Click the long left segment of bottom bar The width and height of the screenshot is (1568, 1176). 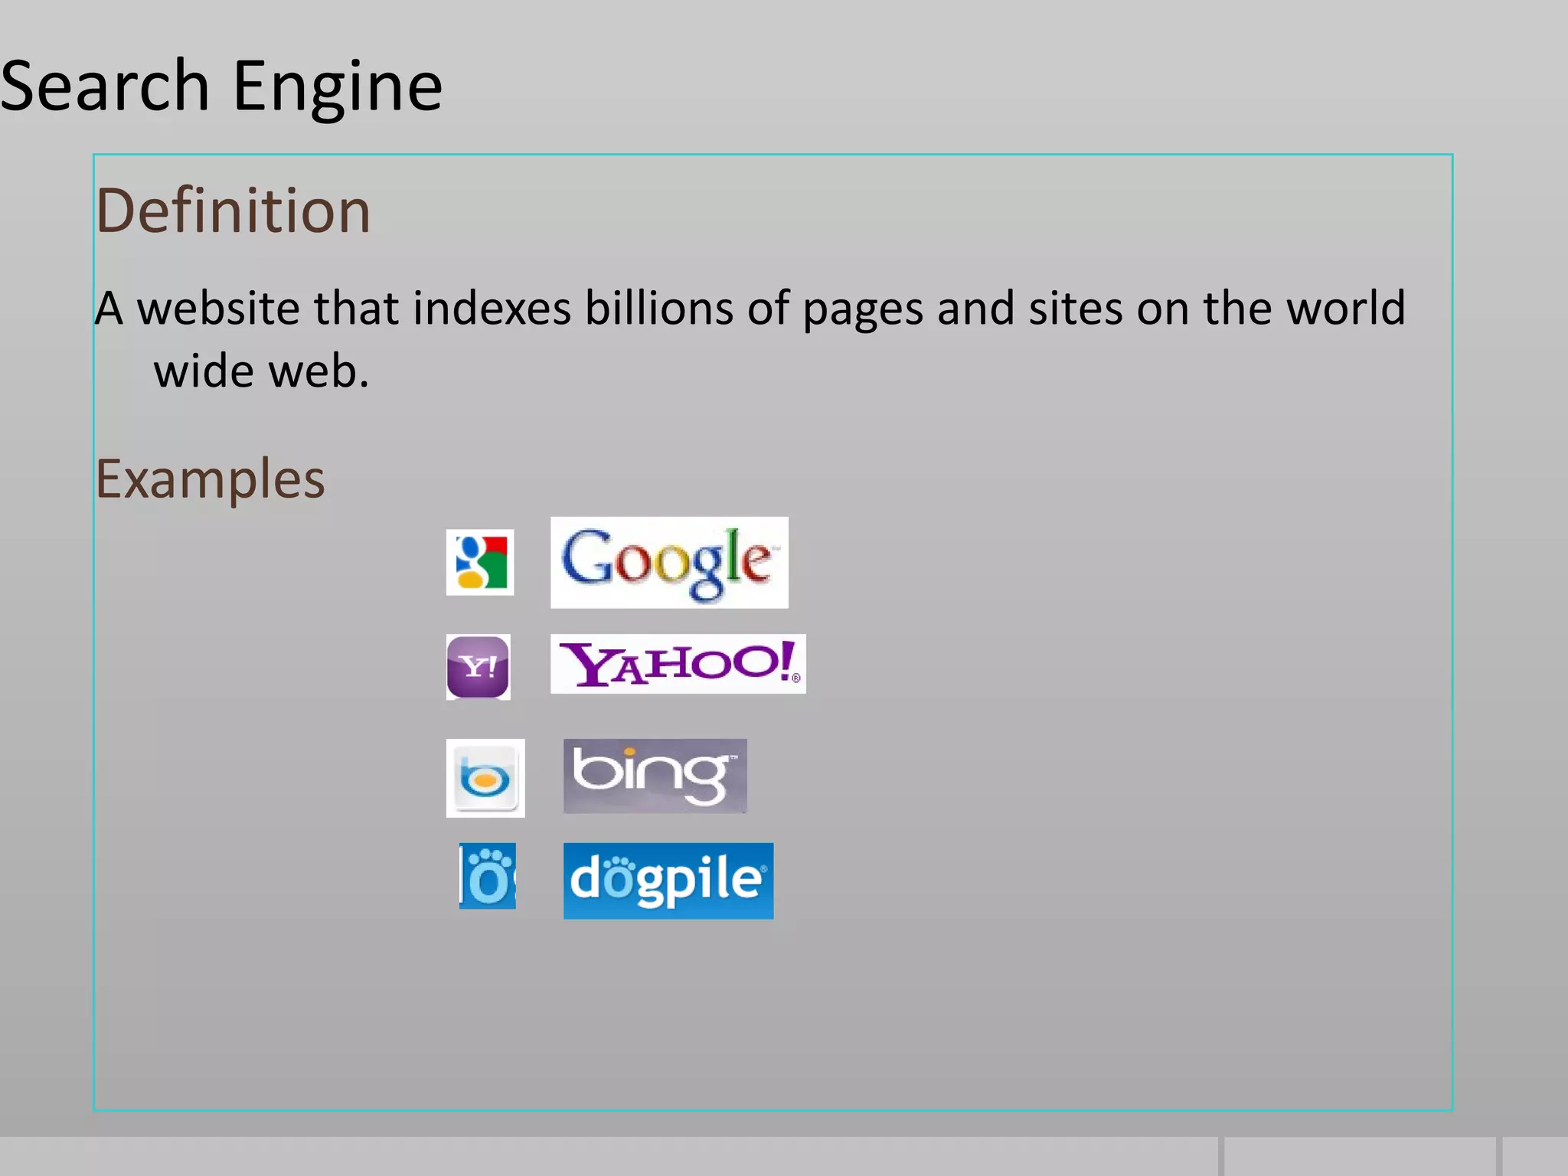coord(609,1156)
